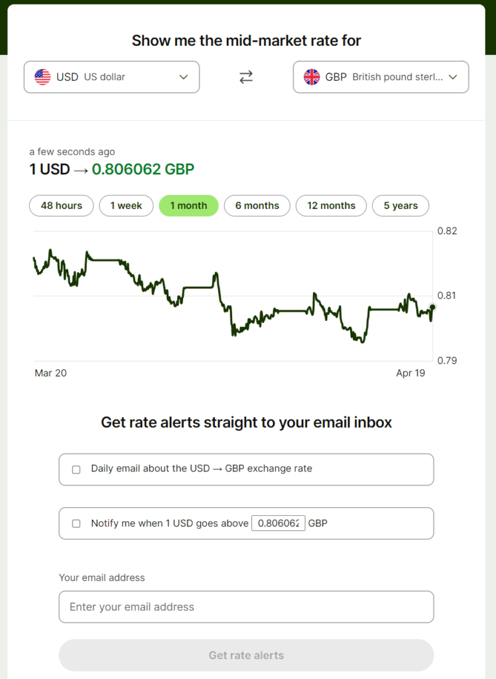Check the rate threshold notification box
This screenshot has height=679, width=496.
76,523
